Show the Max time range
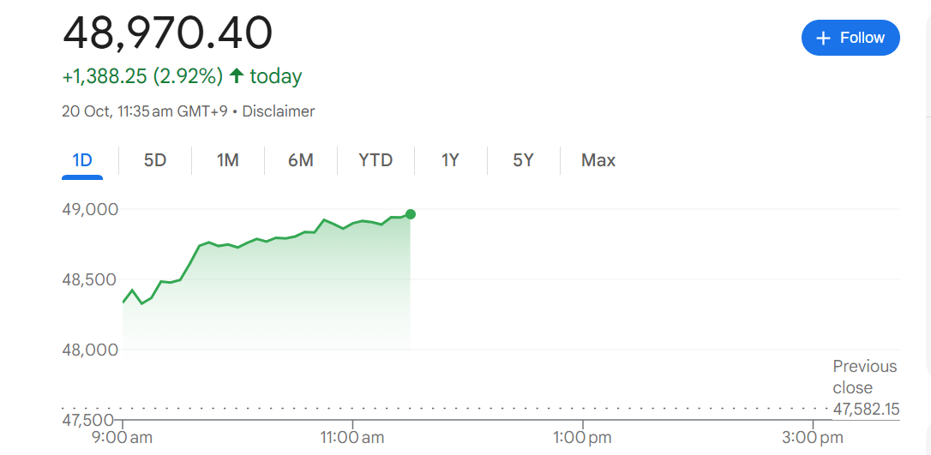The image size is (931, 455). coord(598,160)
